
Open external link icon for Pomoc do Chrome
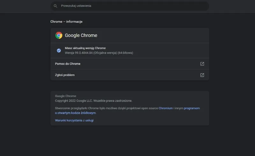tap(202, 64)
